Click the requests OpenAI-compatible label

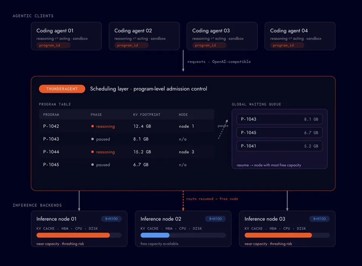click(219, 62)
